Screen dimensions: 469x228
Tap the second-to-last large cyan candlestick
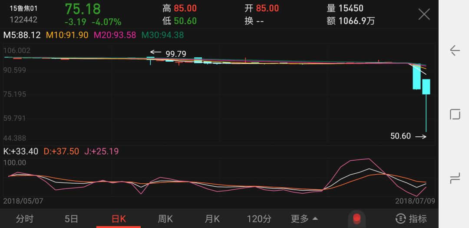point(416,76)
